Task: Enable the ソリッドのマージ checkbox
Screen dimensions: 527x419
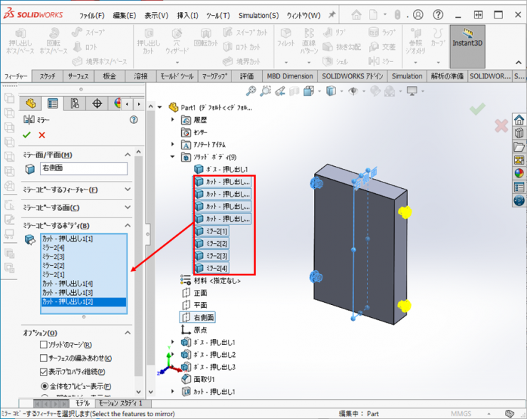Action: pyautogui.click(x=44, y=346)
